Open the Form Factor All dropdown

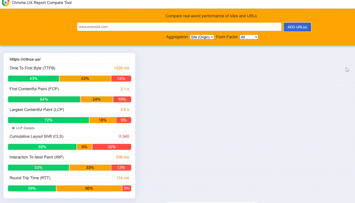[x=249, y=37]
